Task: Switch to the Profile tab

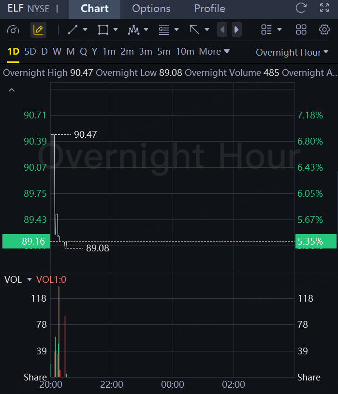Action: click(x=209, y=9)
